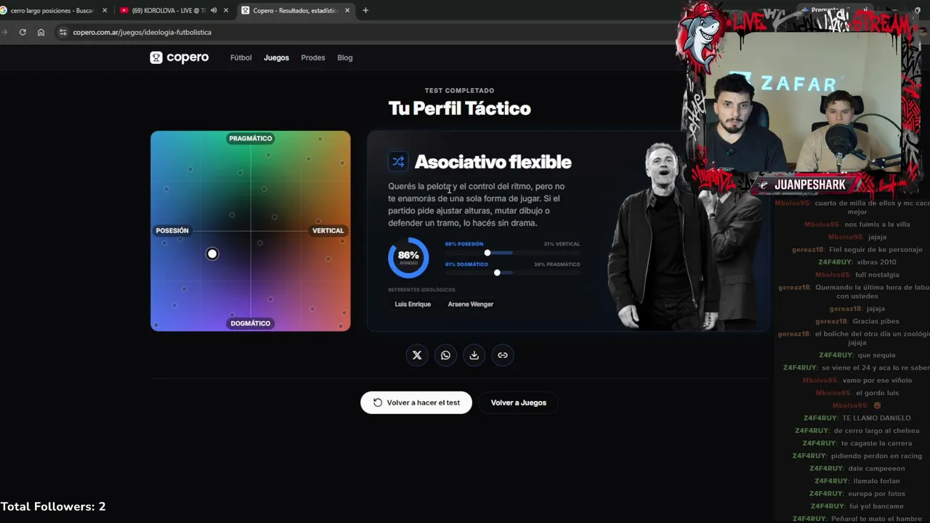930x523 pixels.
Task: Download the tactical profile image
Action: tap(474, 355)
